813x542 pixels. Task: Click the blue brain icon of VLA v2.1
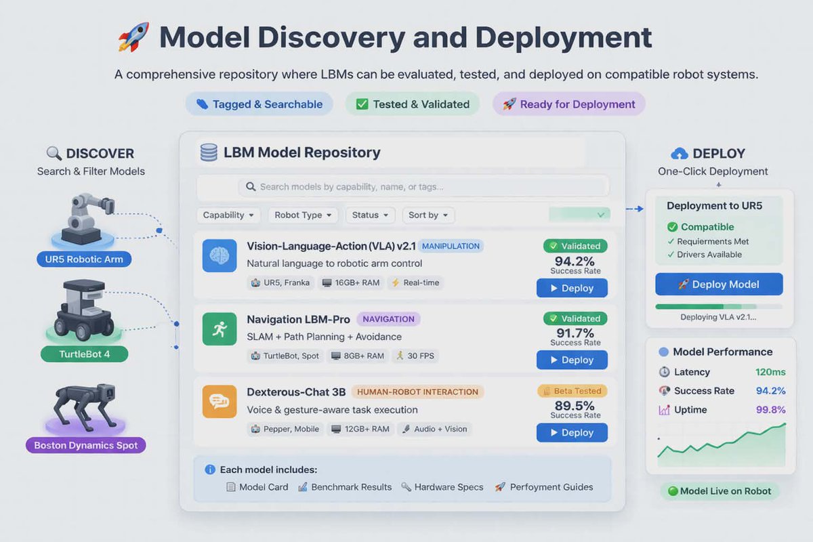pos(220,256)
